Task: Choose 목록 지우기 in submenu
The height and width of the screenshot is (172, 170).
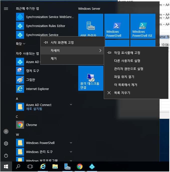Action: (136, 93)
